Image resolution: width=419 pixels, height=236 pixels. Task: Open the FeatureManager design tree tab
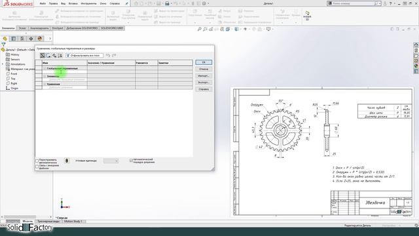click(5, 39)
